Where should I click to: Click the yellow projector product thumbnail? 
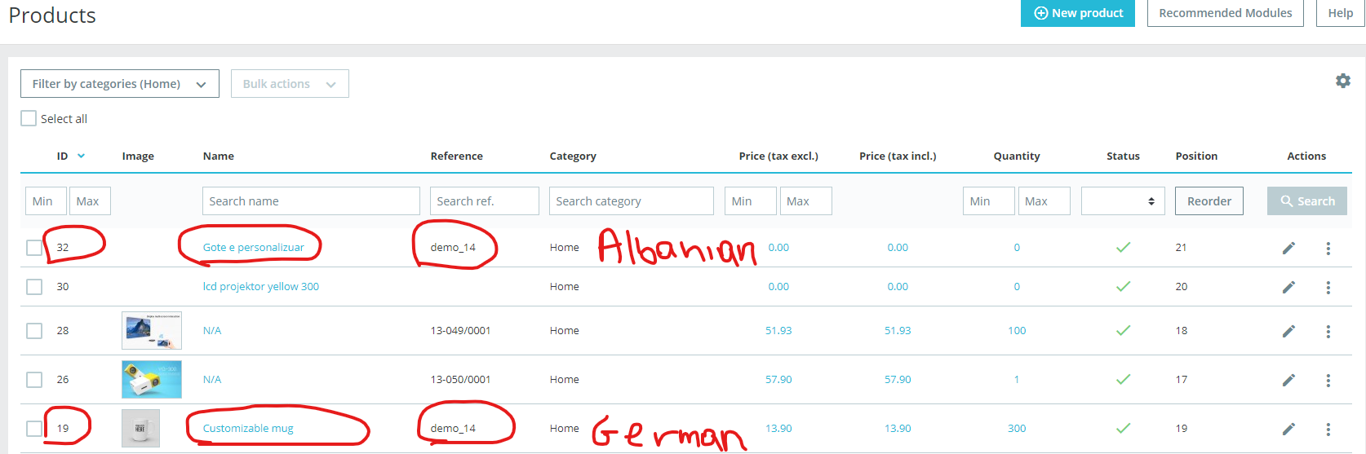(x=152, y=380)
